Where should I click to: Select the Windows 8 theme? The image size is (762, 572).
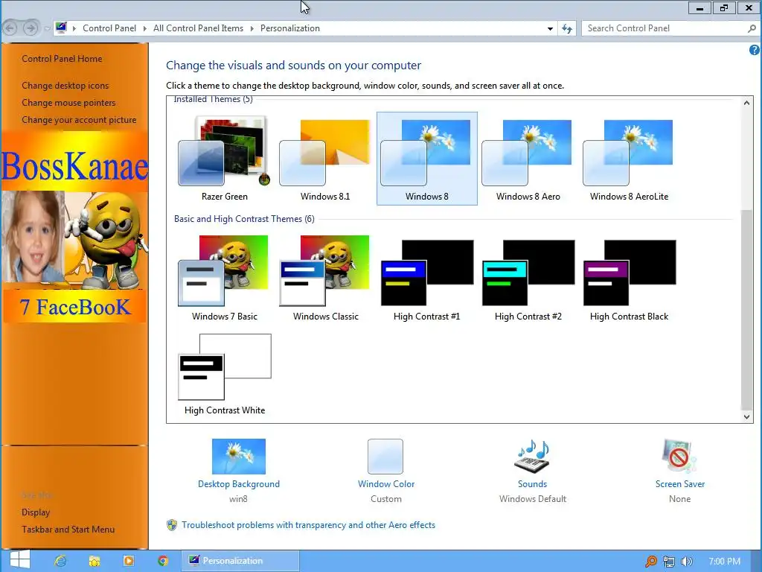(426, 159)
